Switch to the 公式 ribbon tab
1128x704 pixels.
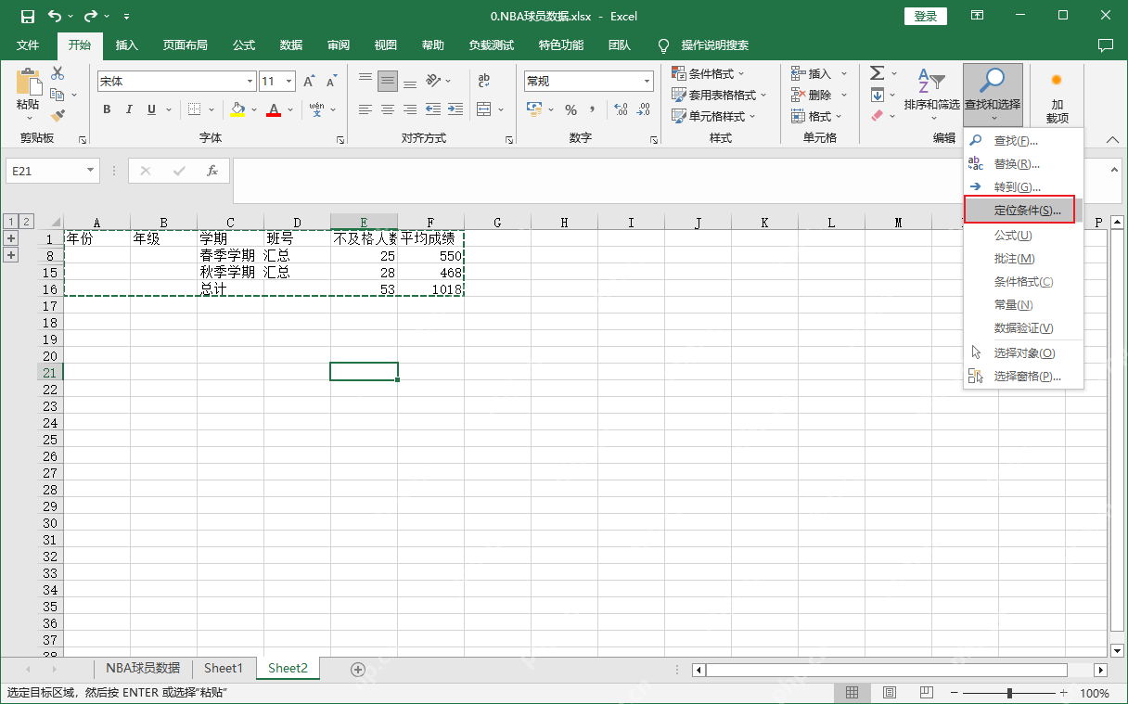coord(244,45)
